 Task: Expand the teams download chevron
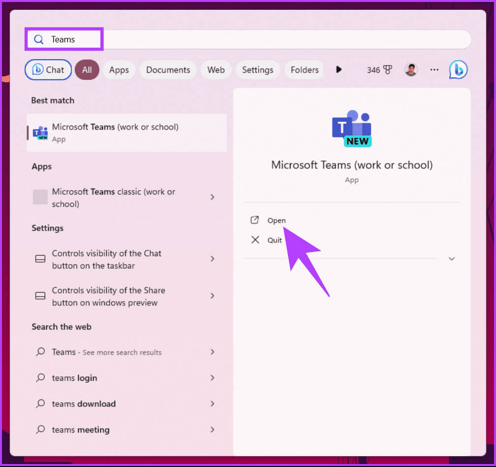[x=212, y=403]
